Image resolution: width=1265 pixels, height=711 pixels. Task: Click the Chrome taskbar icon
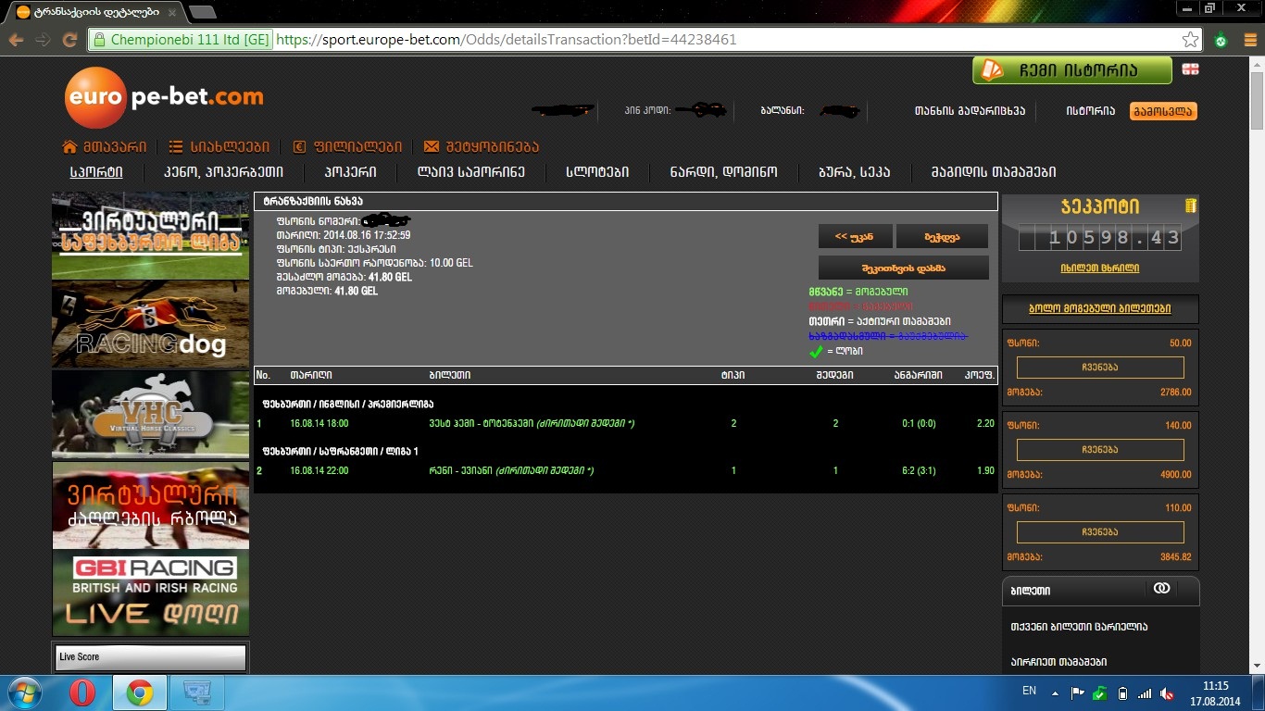point(139,692)
